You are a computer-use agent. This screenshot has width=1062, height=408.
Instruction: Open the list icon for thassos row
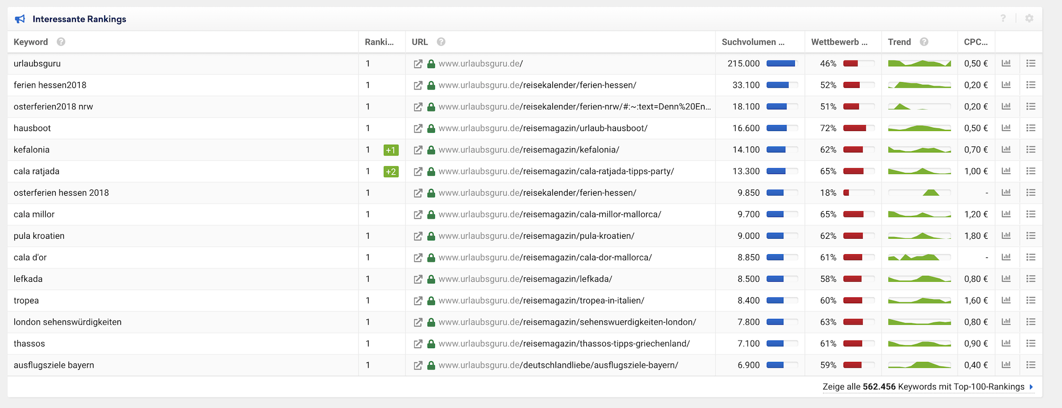1031,343
